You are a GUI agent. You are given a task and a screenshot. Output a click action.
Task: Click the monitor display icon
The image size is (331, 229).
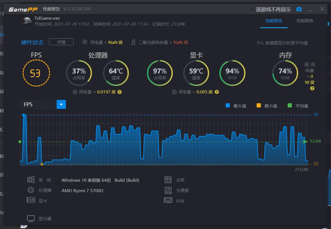(31, 219)
